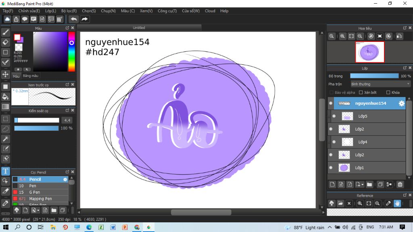Open Word from the taskbar
Image resolution: width=413 pixels, height=232 pixels.
(113, 227)
